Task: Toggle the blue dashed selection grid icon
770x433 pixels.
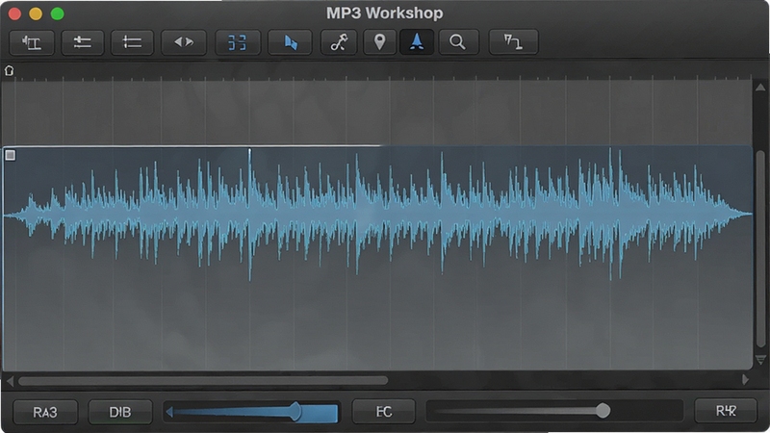Action: coord(237,42)
